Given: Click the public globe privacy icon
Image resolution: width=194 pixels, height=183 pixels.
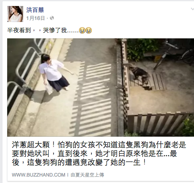Looking at the screenshot, I should [x=52, y=18].
